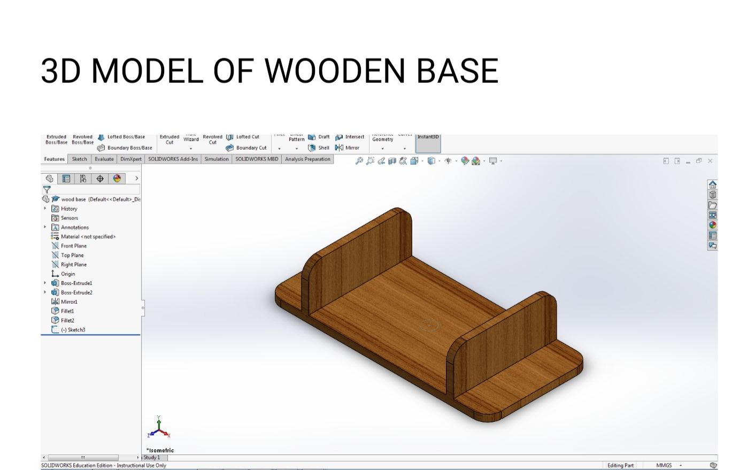Click the Display Style icon
755x470 pixels.
[431, 161]
